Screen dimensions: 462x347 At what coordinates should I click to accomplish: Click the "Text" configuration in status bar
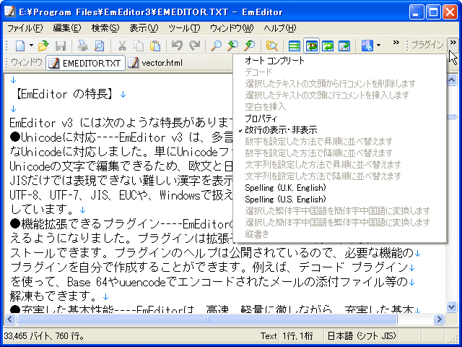tap(269, 335)
